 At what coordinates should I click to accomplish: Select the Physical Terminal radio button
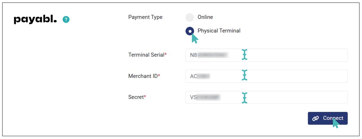(190, 31)
